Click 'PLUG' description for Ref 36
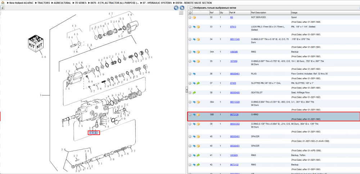Image resolution: width=360 pixels, height=174 pixels. point(254,74)
